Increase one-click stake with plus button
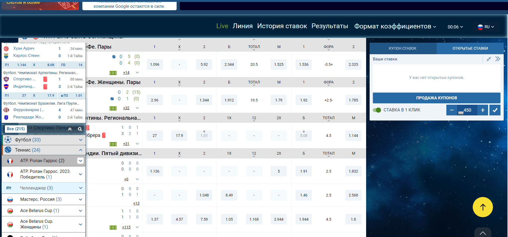The image size is (508, 237). pyautogui.click(x=483, y=110)
